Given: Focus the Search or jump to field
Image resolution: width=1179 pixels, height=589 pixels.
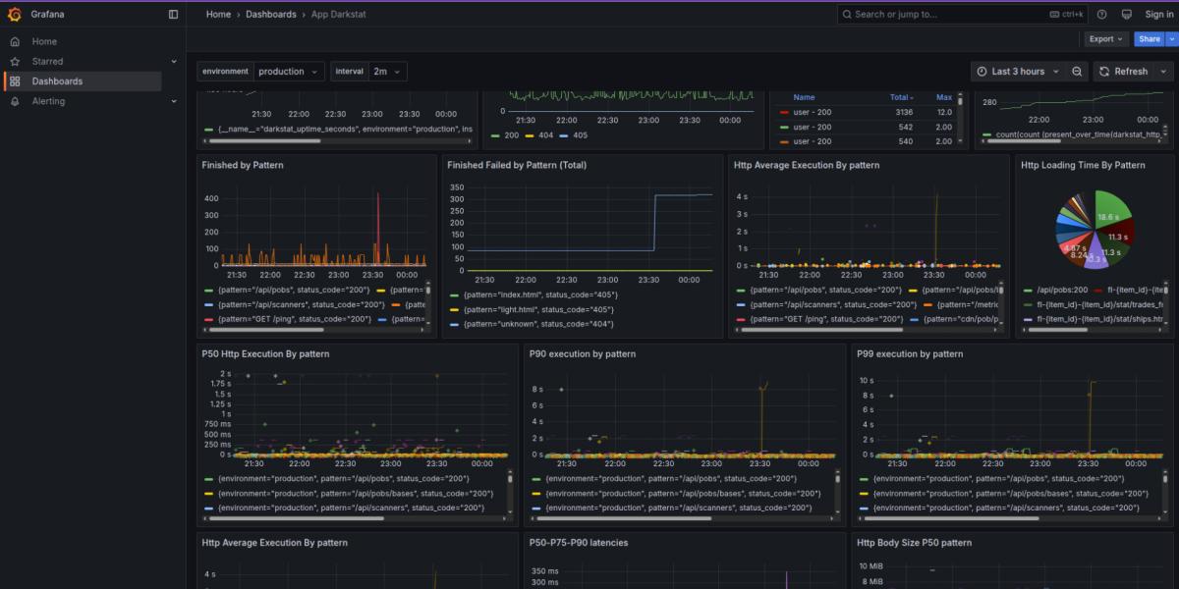Looking at the screenshot, I should [x=963, y=14].
